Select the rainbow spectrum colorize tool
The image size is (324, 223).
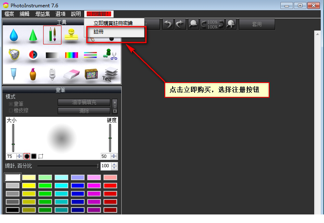click(72, 55)
